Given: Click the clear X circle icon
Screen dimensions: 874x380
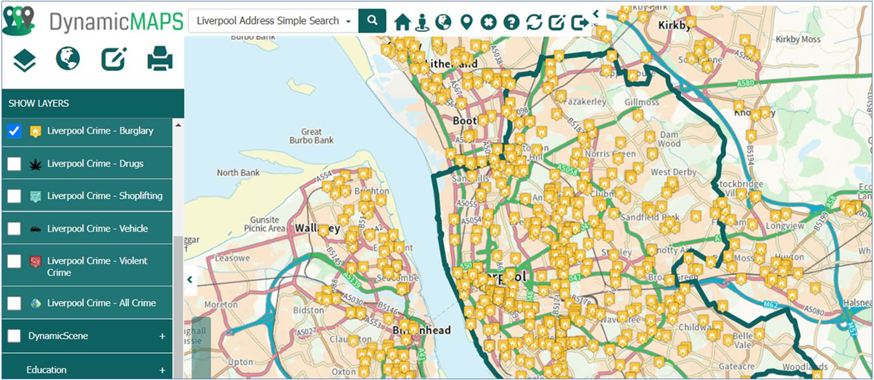Looking at the screenshot, I should coord(488,22).
